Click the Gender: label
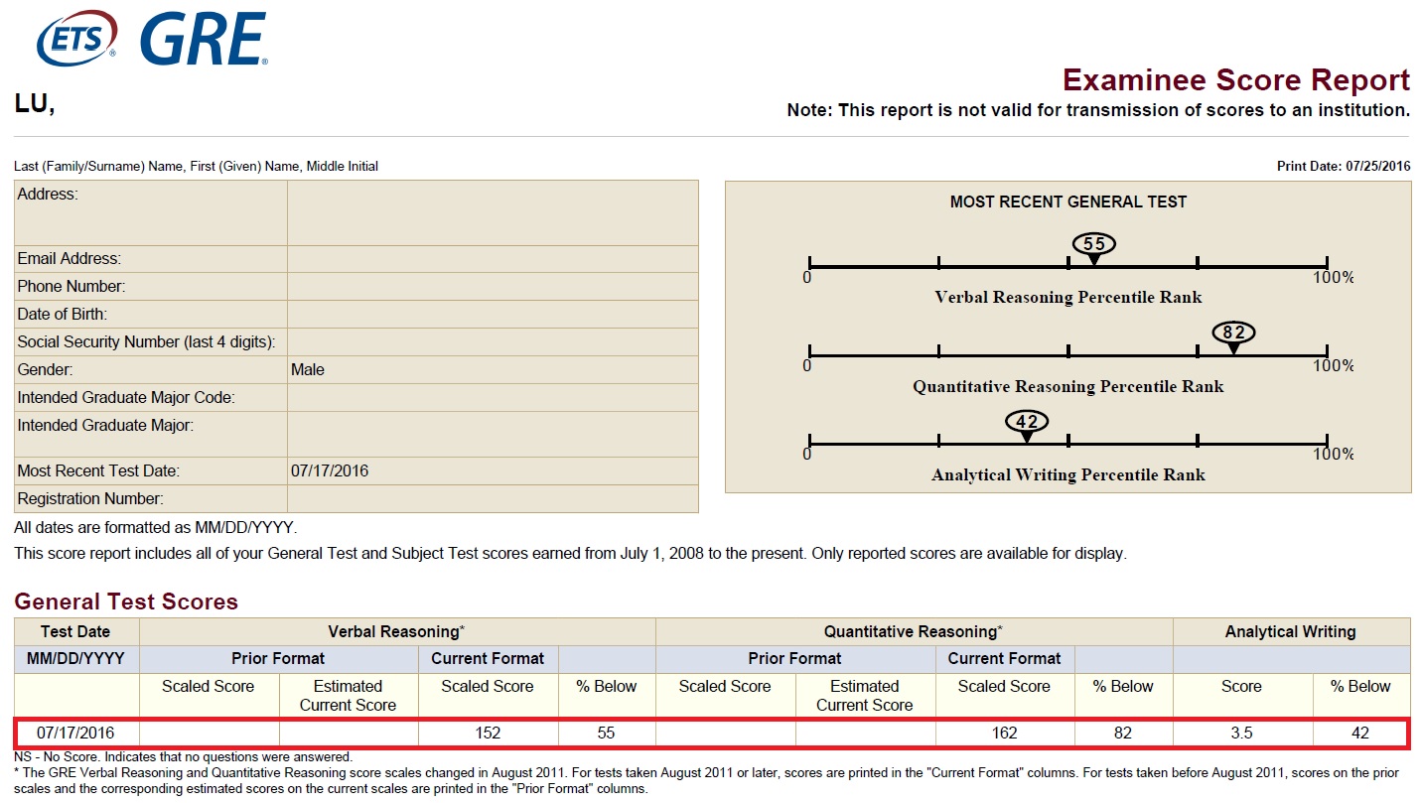The image size is (1421, 803). point(45,370)
